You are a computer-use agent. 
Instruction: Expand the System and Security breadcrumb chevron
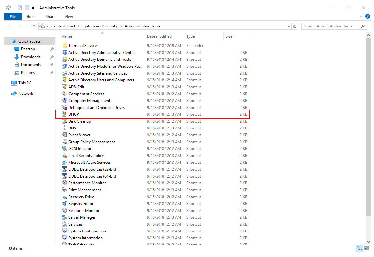click(121, 26)
